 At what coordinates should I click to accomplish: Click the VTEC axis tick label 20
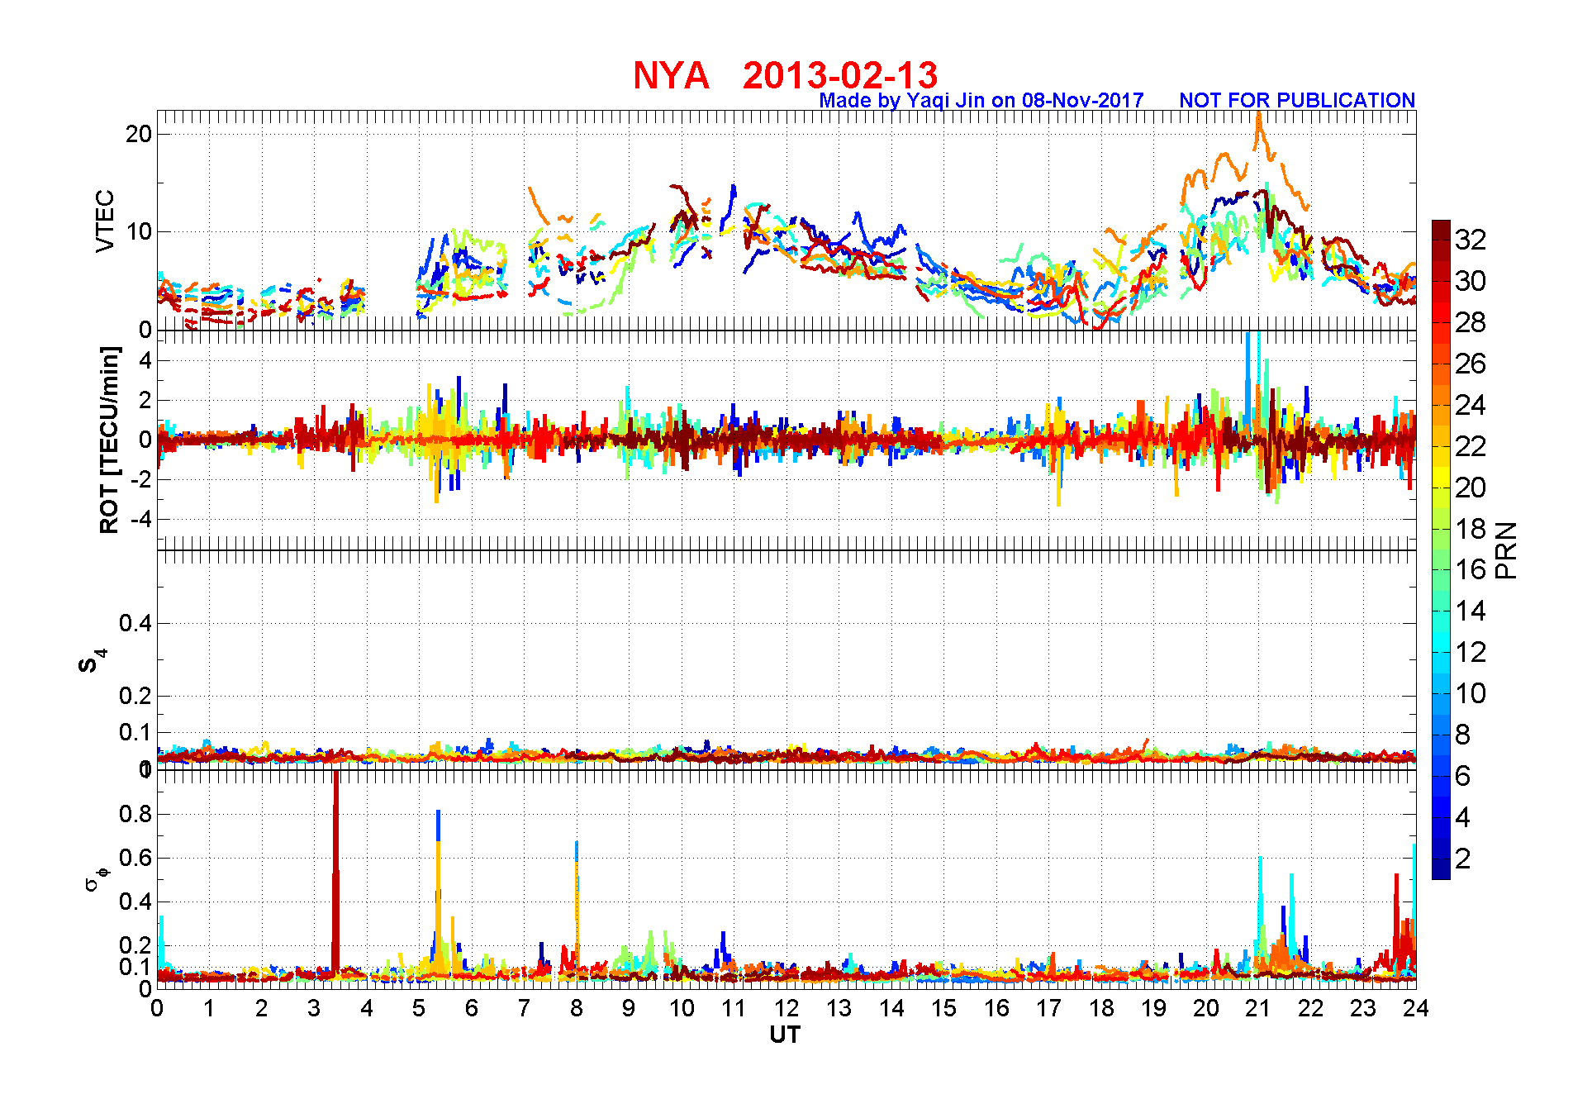(138, 134)
